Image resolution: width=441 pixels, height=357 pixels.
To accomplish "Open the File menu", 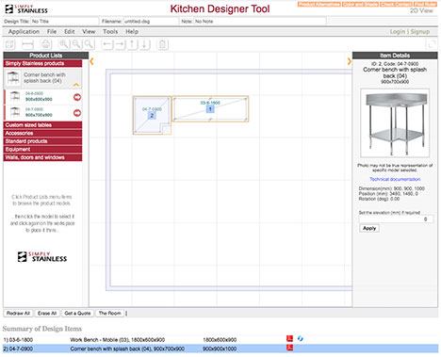I will [x=52, y=32].
